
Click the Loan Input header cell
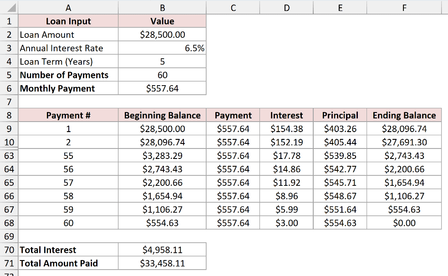coord(68,21)
